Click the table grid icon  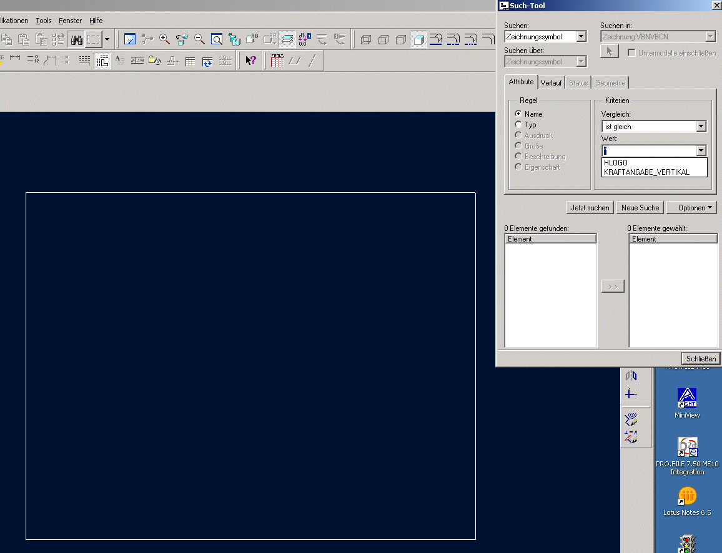[190, 61]
